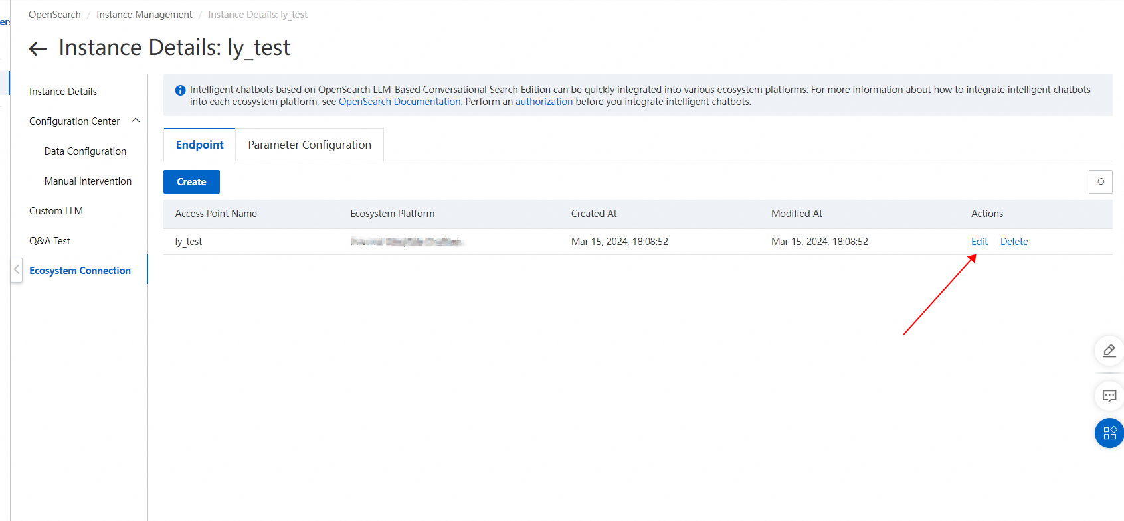Open Custom LLM in the sidebar
This screenshot has width=1124, height=521.
[56, 211]
